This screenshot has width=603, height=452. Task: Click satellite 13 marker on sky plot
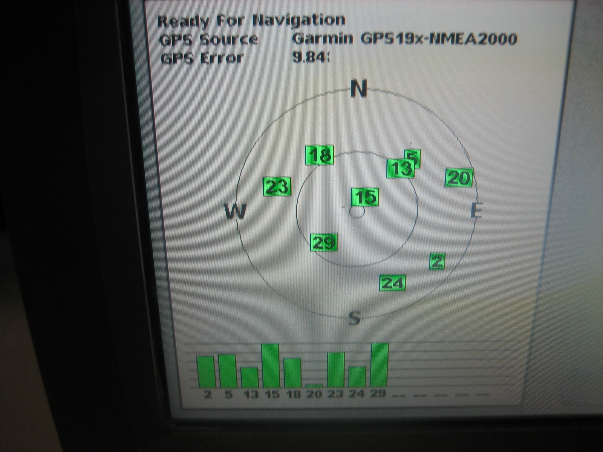pos(400,168)
